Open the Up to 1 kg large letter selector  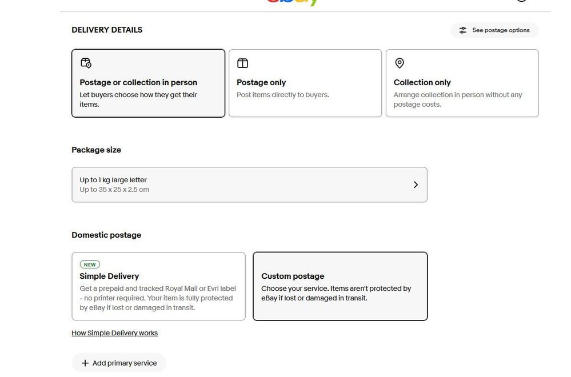pyautogui.click(x=249, y=185)
